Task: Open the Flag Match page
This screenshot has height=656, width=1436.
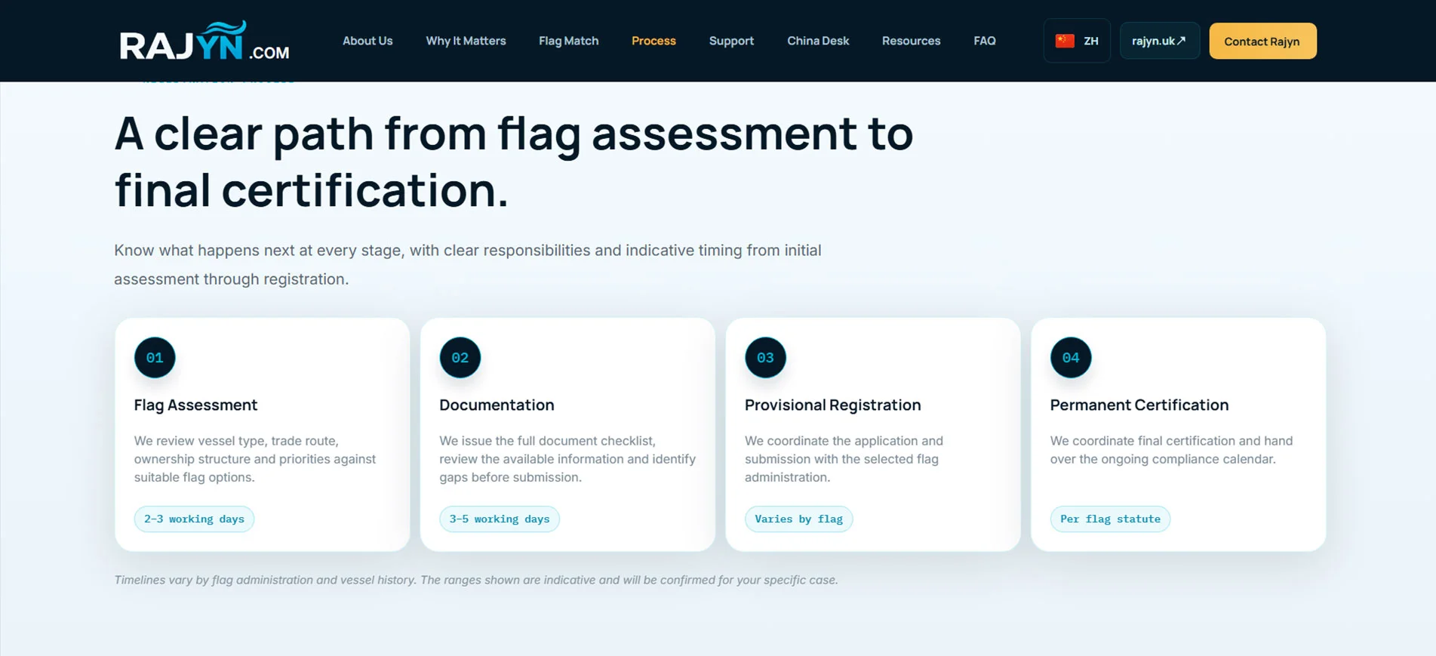Action: click(569, 41)
